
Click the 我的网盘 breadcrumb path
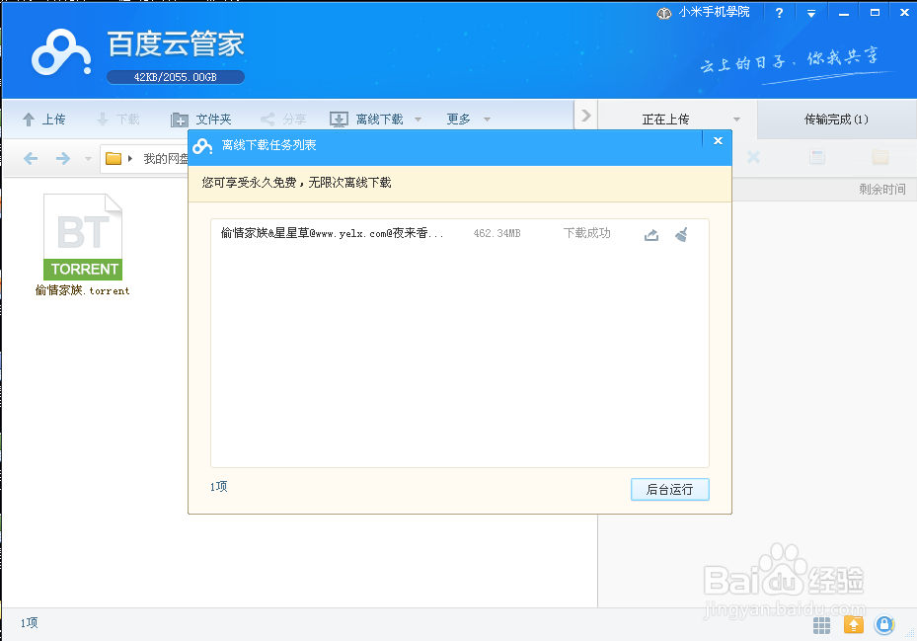point(166,159)
